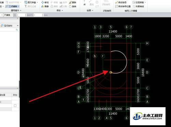Viewport: 171px width, 127px height.
Task: Click the 修改轴号位置 tool
Action: (x=123, y=6)
